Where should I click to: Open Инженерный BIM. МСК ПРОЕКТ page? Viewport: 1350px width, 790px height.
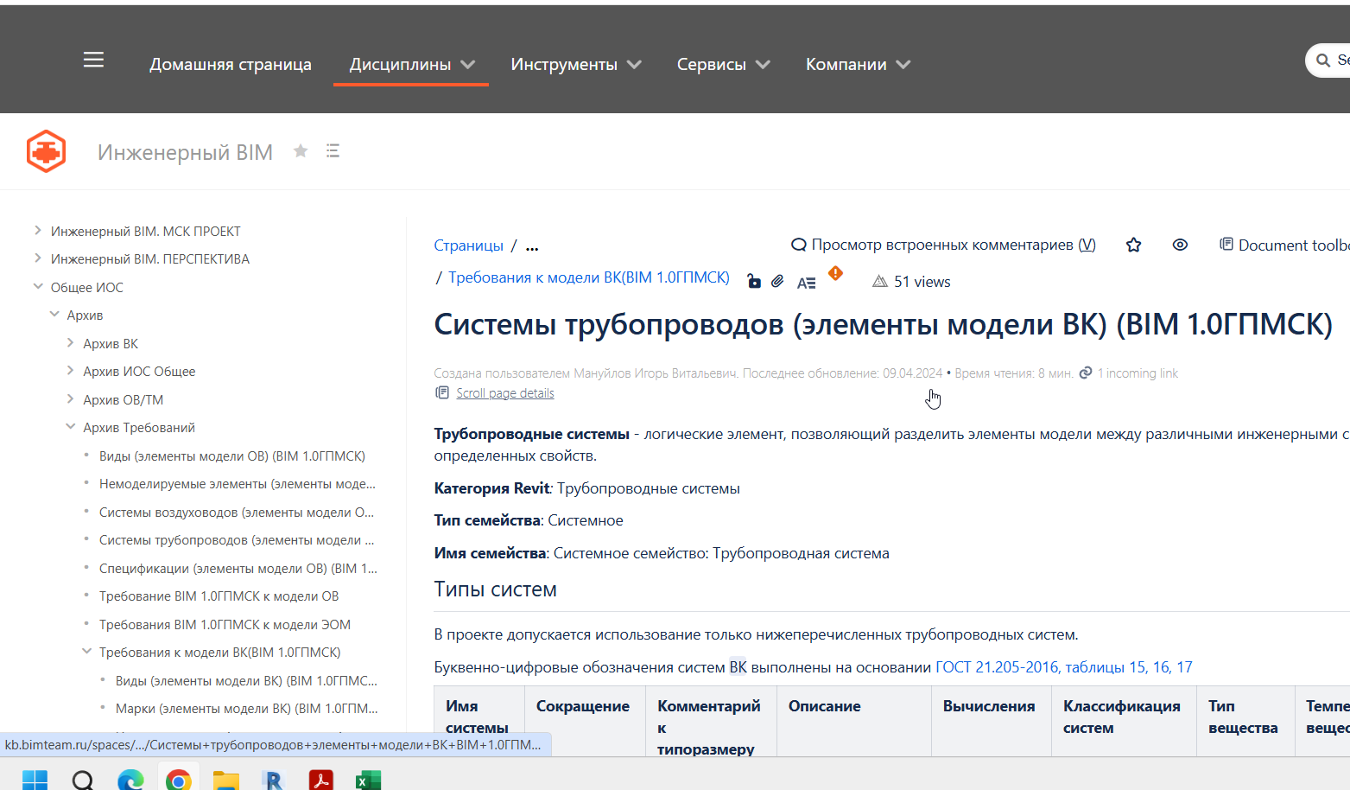[146, 231]
